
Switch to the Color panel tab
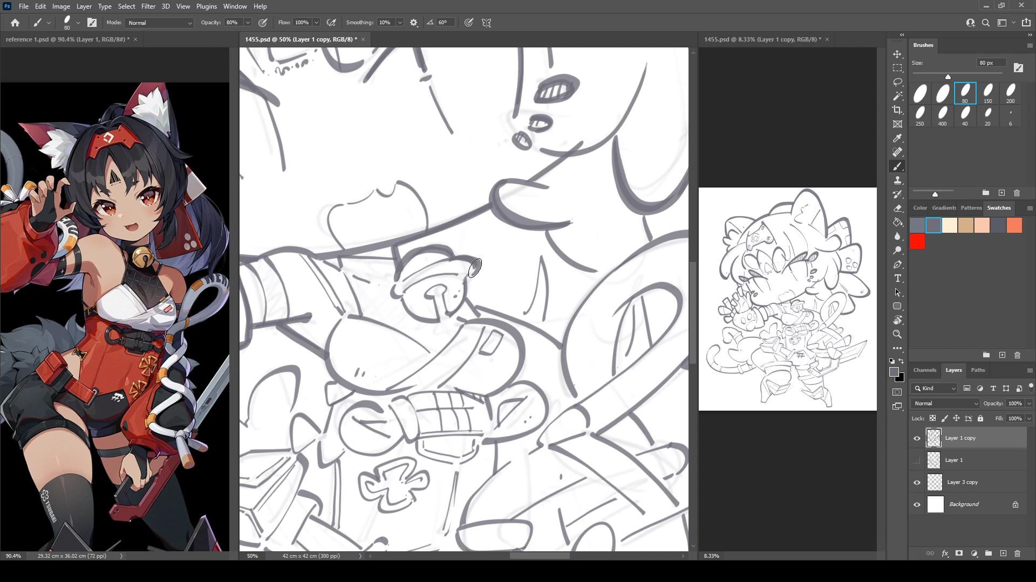[x=920, y=208]
